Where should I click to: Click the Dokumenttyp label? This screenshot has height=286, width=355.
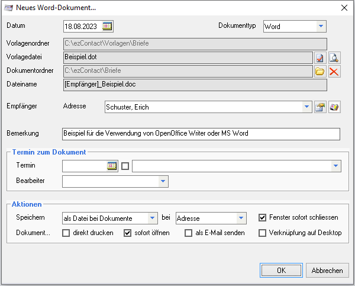coord(237,25)
